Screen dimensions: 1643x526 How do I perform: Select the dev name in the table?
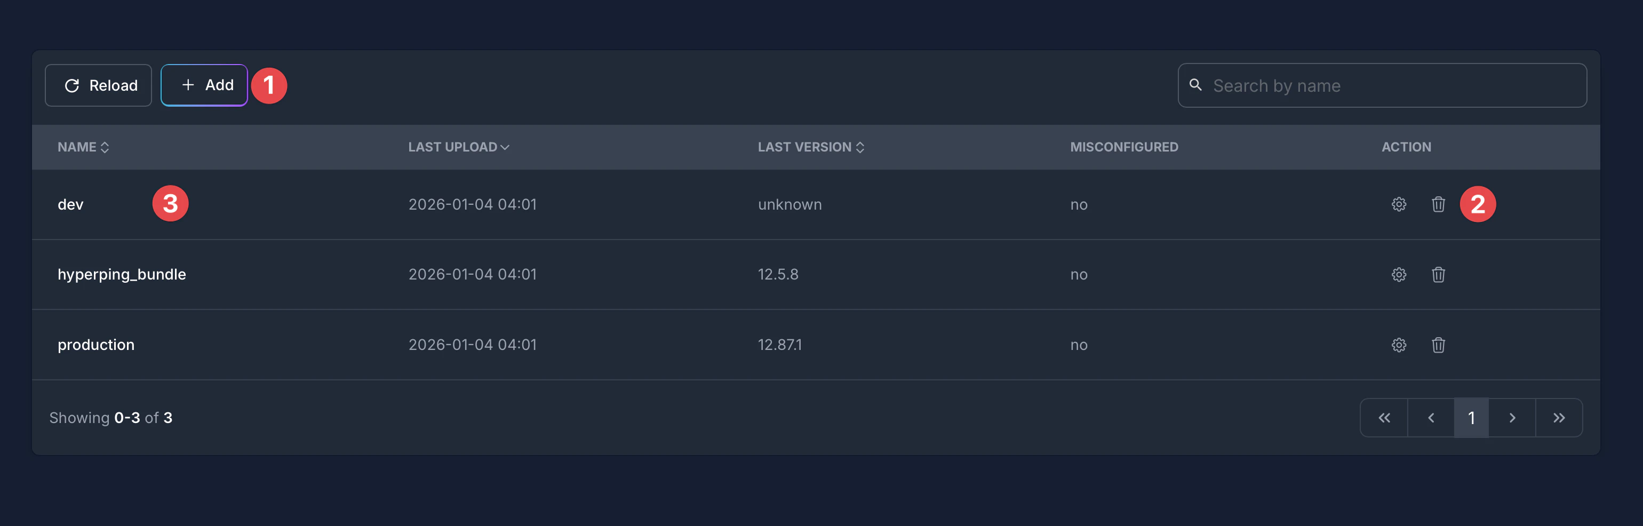pos(71,205)
